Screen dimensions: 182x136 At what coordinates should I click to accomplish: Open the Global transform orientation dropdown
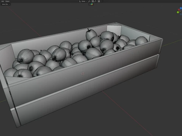83,1
